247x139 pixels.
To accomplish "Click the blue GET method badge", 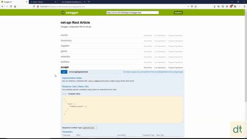I will tap(64, 72).
